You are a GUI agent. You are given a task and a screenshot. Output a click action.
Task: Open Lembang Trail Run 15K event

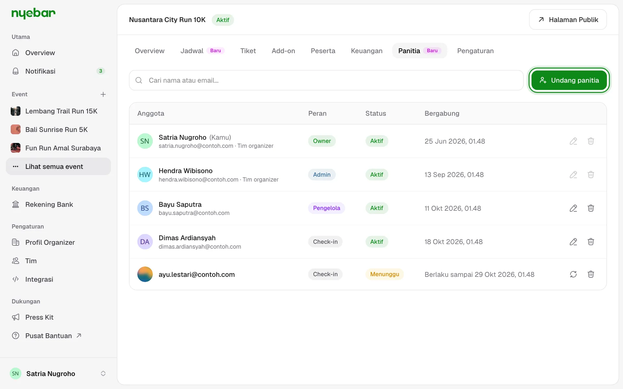coord(58,111)
